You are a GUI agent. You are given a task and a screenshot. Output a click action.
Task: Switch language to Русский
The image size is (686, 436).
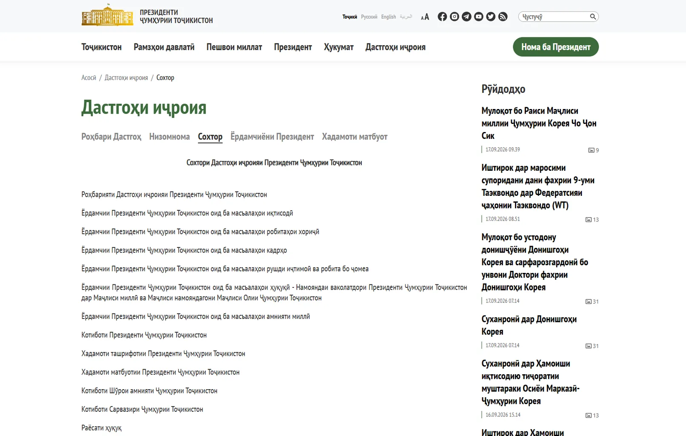(x=369, y=17)
